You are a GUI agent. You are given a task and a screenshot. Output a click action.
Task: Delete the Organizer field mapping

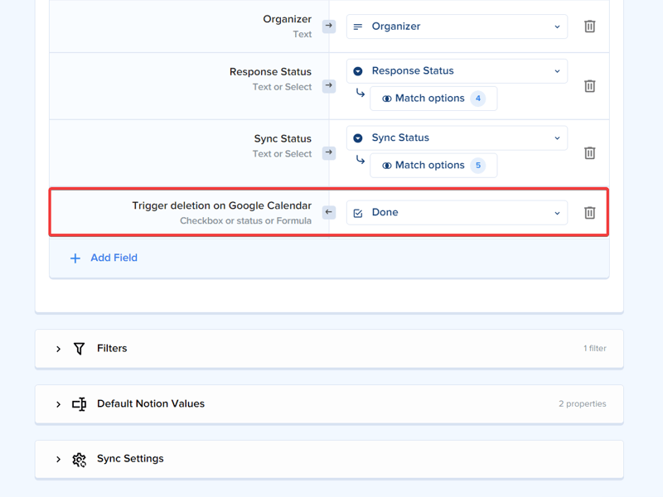click(589, 26)
